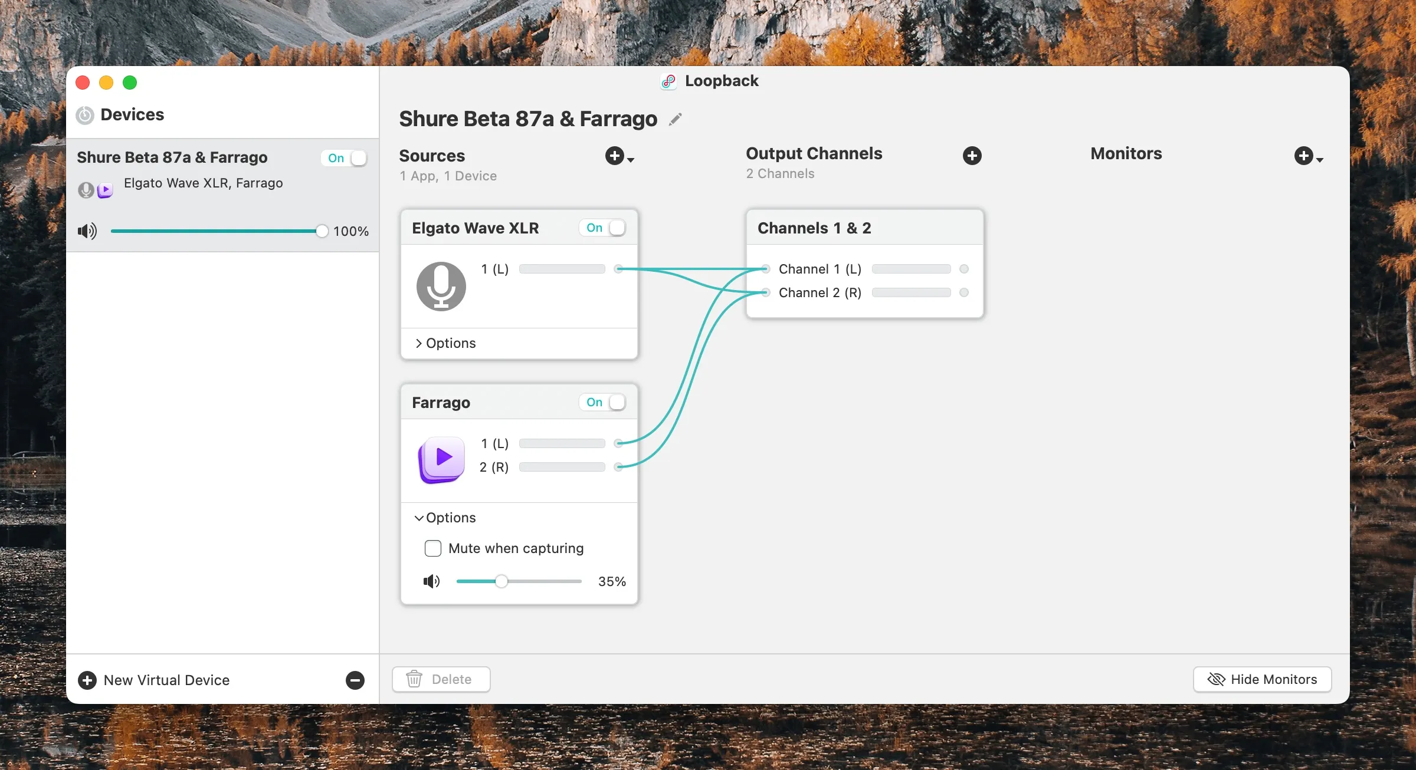Screen dimensions: 1416x770
Task: Open the add monitor plus menu
Action: click(x=1304, y=156)
